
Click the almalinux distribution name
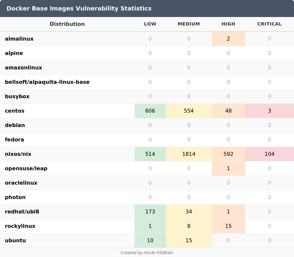point(19,39)
